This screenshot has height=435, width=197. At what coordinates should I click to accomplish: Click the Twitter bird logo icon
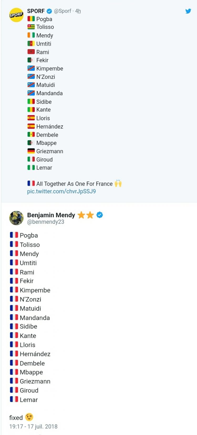click(x=188, y=11)
